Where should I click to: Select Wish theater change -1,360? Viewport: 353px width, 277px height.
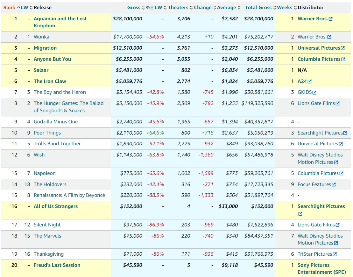pyautogui.click(x=206, y=155)
